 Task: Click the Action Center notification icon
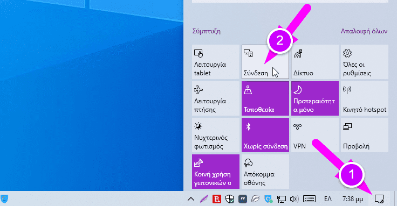[x=379, y=199]
